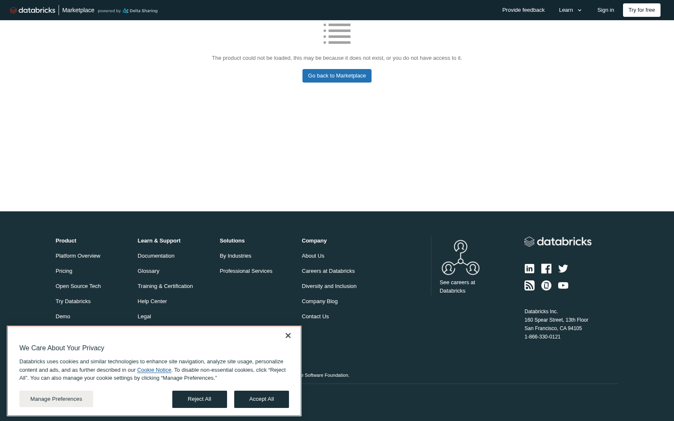Click the Company footer heading
Image resolution: width=674 pixels, height=421 pixels.
[x=314, y=241]
